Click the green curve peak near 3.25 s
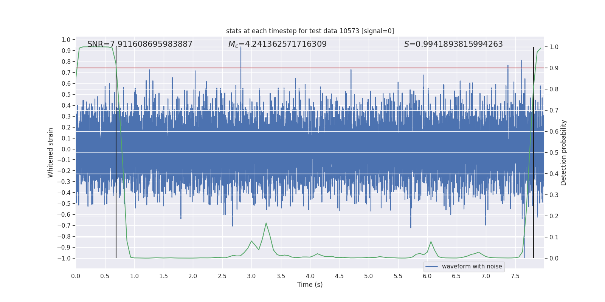The image size is (605, 302). point(266,223)
